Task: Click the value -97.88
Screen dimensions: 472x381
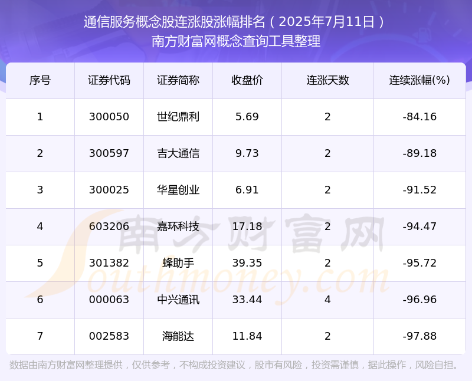Action: point(419,336)
